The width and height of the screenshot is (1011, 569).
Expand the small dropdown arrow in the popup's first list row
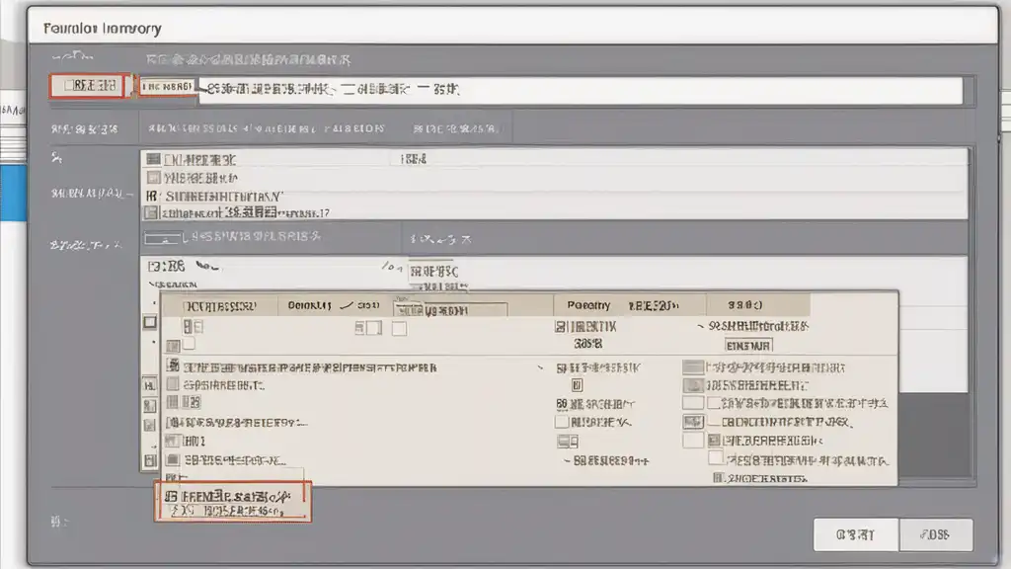click(540, 367)
